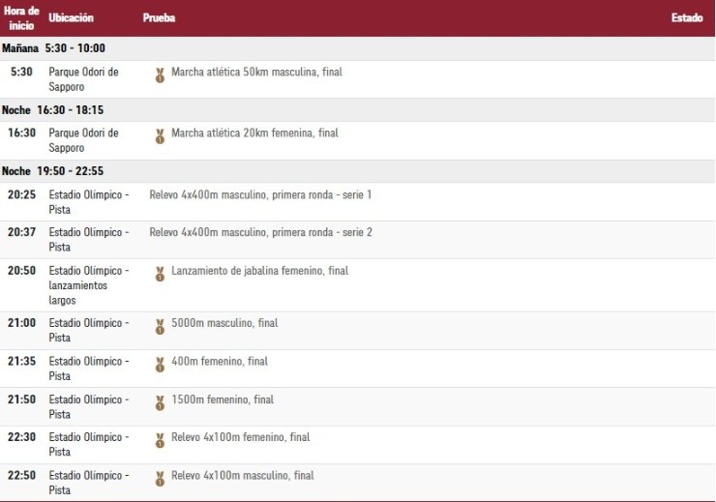716x502 pixels.
Task: Collapse the Noche 16:30 - 18:15 session
Action: click(x=52, y=110)
